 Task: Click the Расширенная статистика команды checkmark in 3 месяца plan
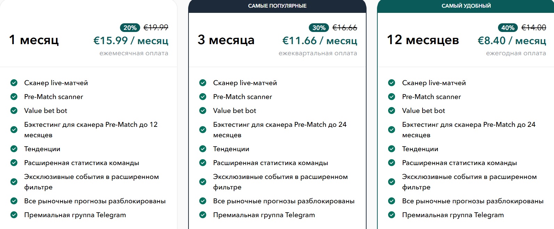click(x=203, y=162)
